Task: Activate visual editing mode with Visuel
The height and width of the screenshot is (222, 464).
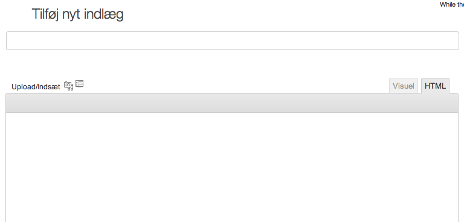Action: pyautogui.click(x=404, y=86)
